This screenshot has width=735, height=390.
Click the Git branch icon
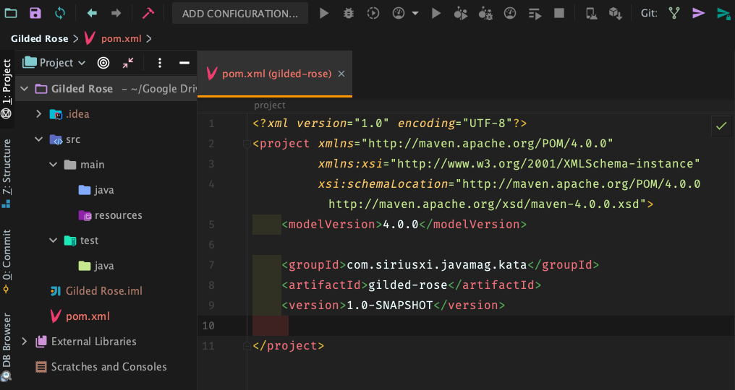pos(674,13)
